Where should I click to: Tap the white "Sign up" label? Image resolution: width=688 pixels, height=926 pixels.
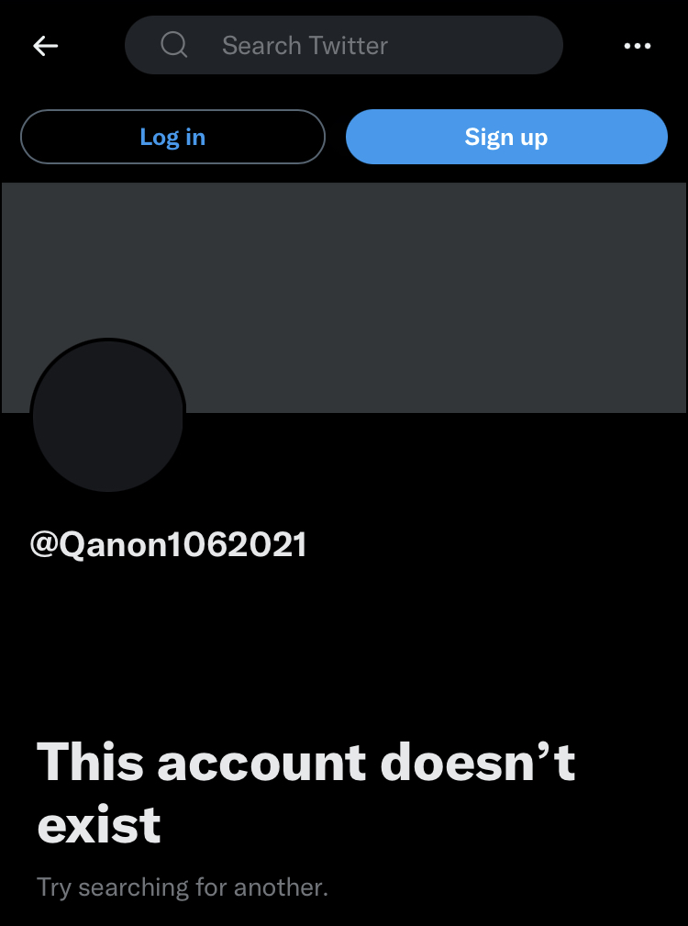(506, 137)
